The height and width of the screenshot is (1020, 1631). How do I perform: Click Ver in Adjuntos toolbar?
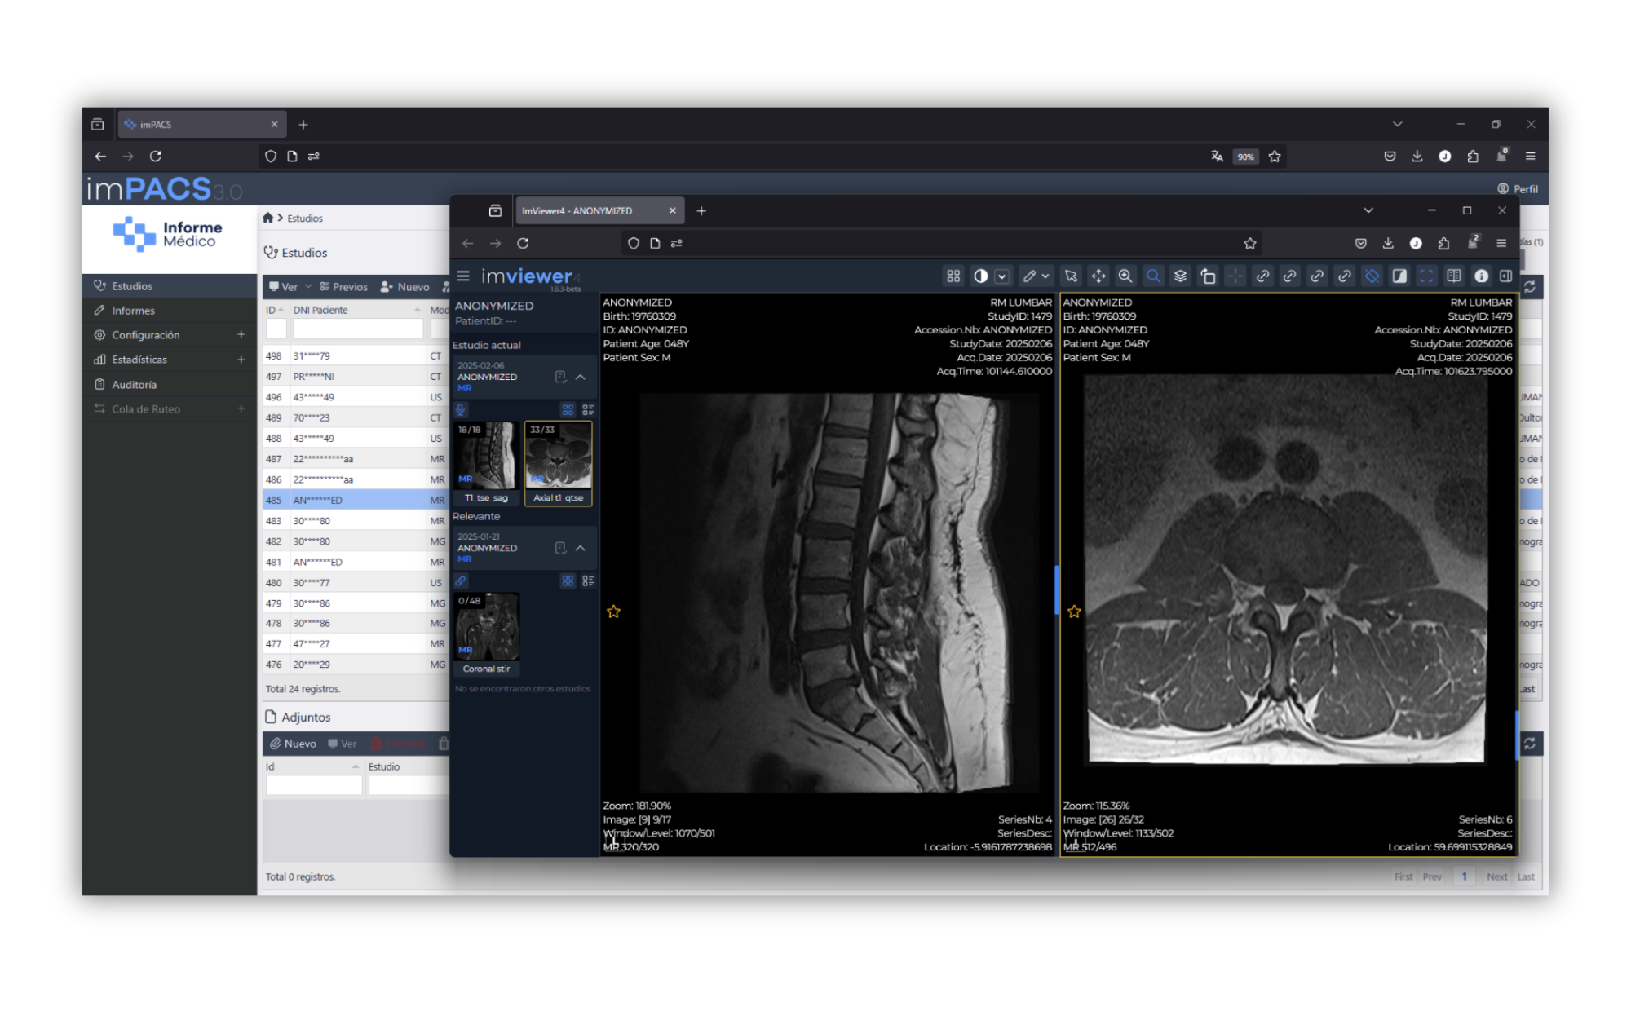click(x=343, y=744)
